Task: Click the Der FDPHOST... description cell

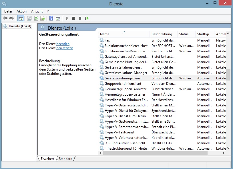Action: 163,46
